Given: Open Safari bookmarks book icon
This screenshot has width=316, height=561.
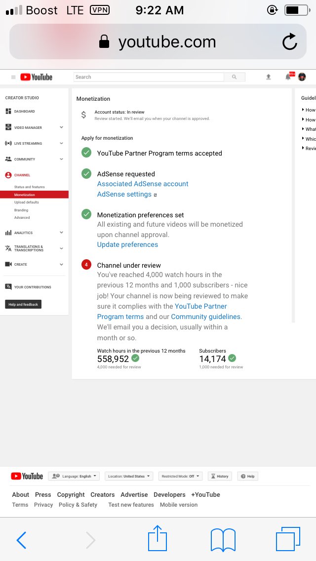Looking at the screenshot, I should pos(223,540).
